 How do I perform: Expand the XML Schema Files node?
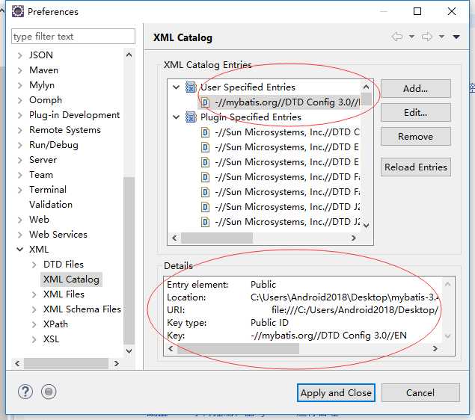pos(34,309)
